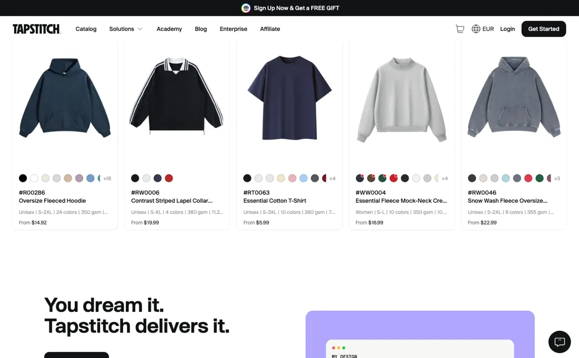
Task: Select dark gray swatch on Essential Cotton T-Shirt
Action: click(315, 178)
